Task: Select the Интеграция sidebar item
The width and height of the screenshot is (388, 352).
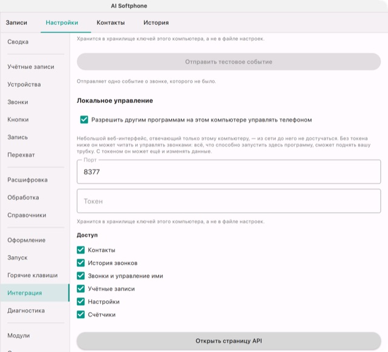Action: (35, 293)
